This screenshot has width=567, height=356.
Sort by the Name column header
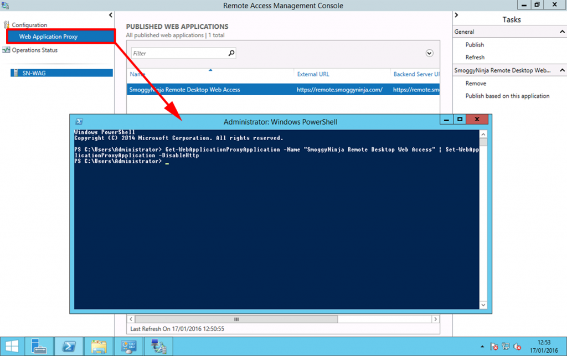137,74
